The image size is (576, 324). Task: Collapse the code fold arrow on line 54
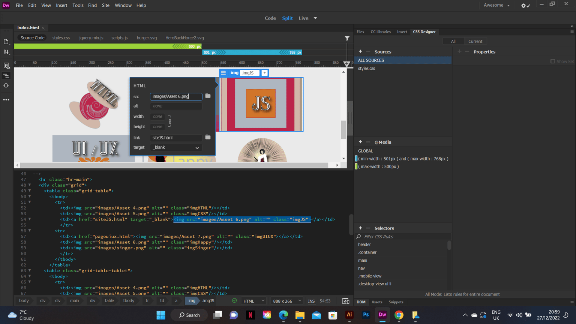pos(30,219)
